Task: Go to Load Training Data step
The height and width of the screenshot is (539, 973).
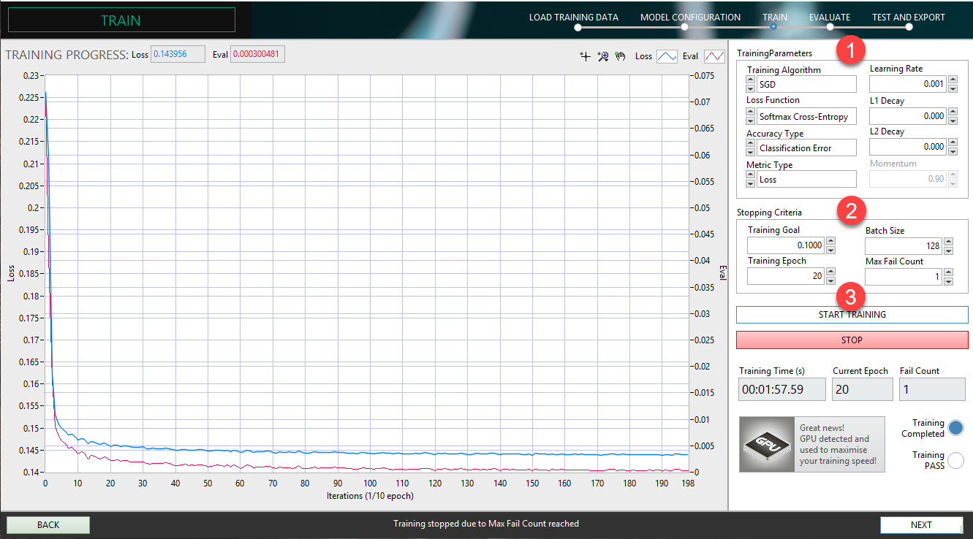Action: [x=578, y=27]
